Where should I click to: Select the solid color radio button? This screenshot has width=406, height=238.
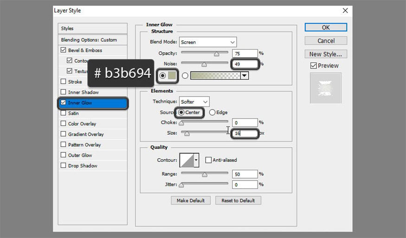[x=163, y=75]
